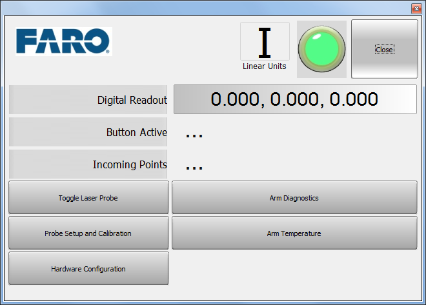Open Hardware Configuration
Viewport: 426px width, 305px height.
88,268
